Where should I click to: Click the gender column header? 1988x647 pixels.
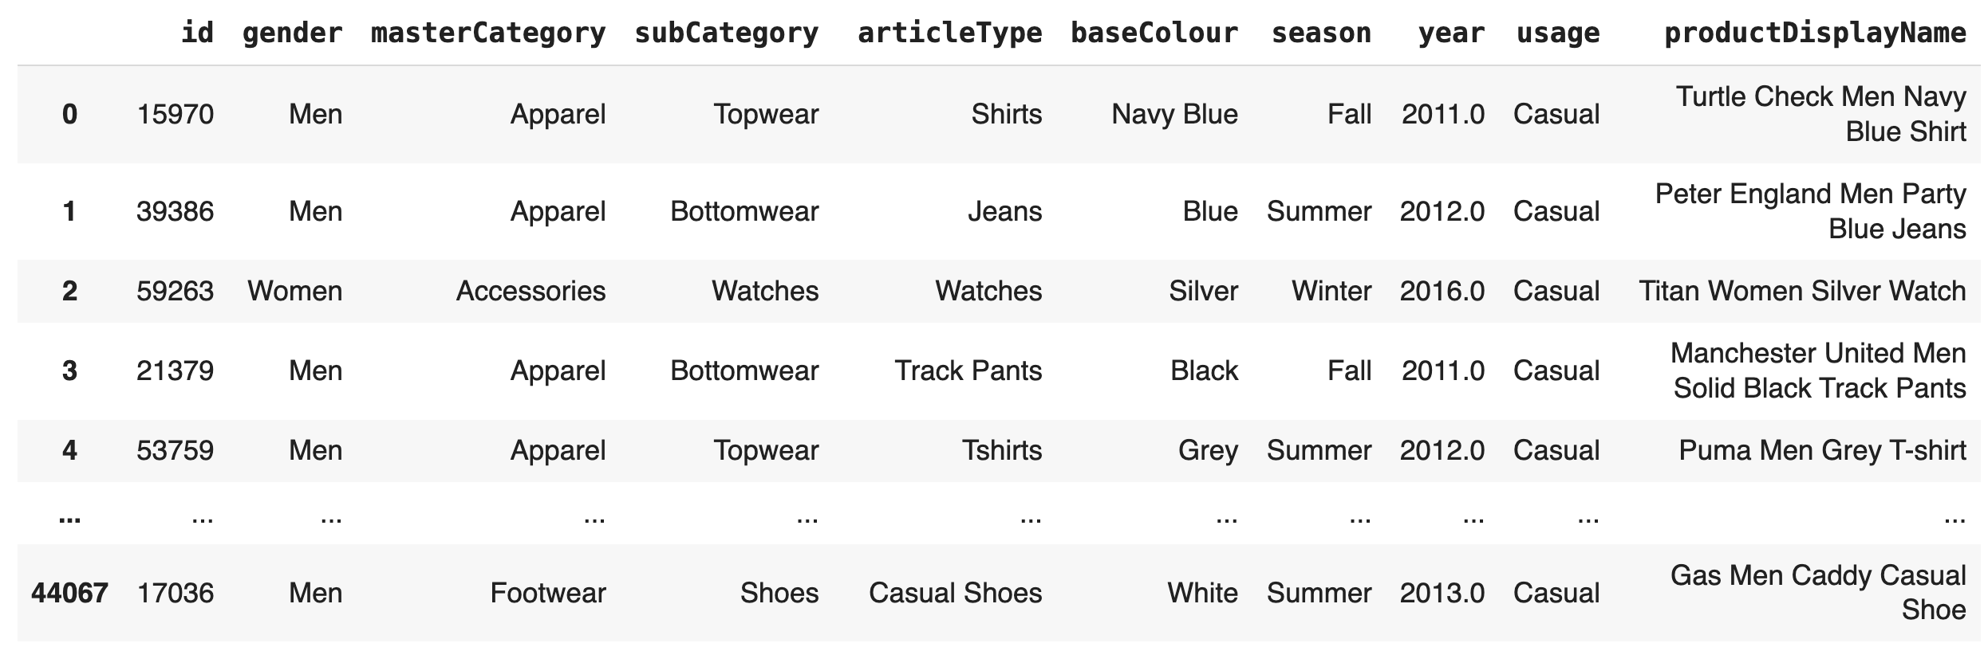pos(292,33)
